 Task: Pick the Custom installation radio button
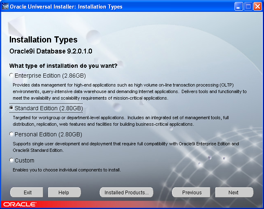[x=11, y=160]
